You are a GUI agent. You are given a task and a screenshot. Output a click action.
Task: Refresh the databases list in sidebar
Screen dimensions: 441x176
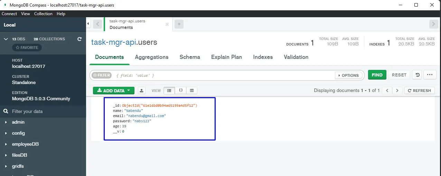(x=79, y=39)
